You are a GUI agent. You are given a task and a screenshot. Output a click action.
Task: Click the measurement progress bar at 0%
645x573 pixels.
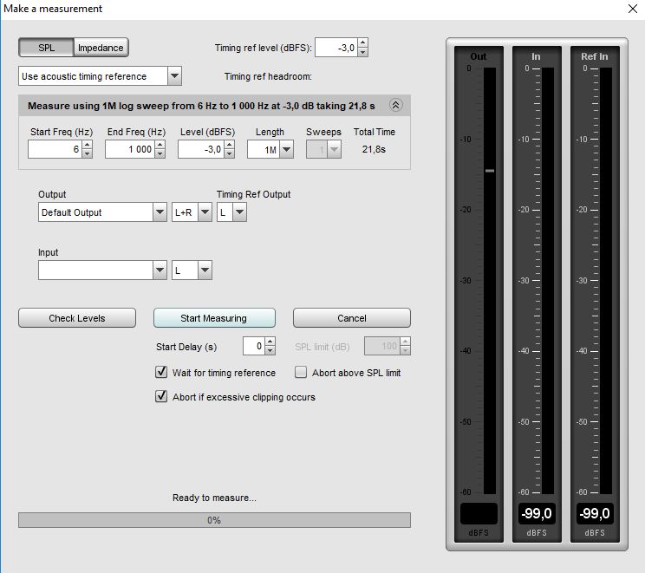click(214, 520)
